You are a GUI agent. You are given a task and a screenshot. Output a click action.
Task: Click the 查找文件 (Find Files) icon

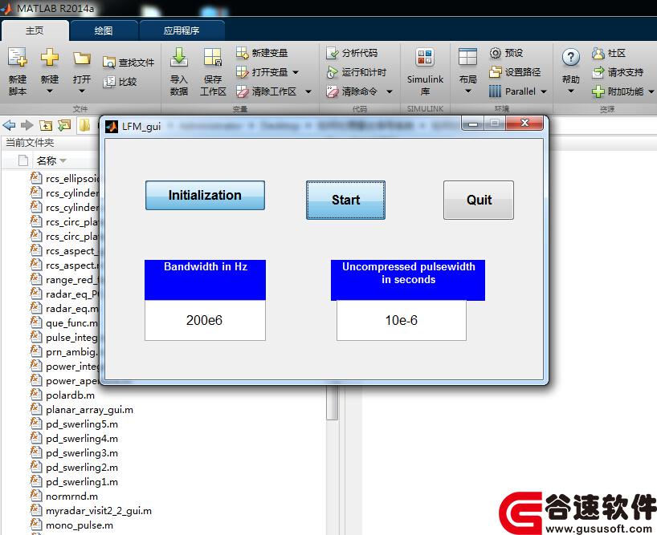pyautogui.click(x=108, y=63)
